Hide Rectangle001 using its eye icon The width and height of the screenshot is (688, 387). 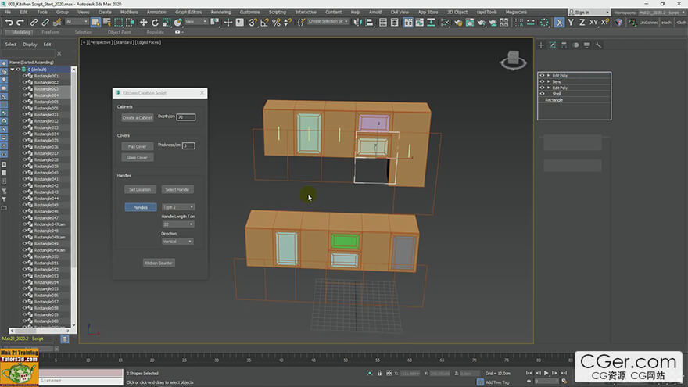click(24, 76)
